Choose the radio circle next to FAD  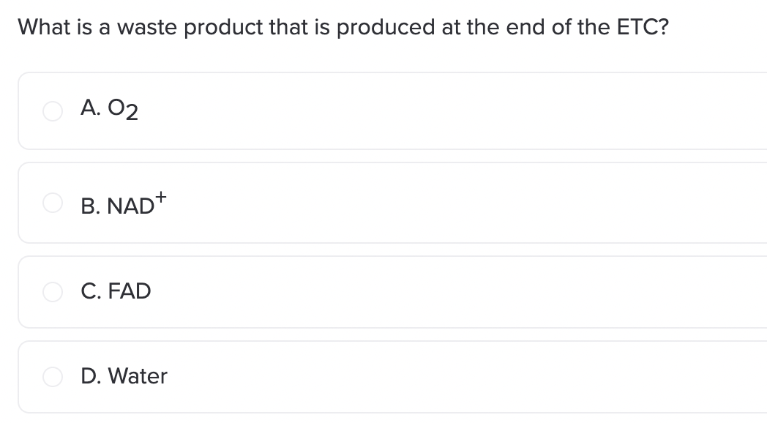pyautogui.click(x=53, y=292)
